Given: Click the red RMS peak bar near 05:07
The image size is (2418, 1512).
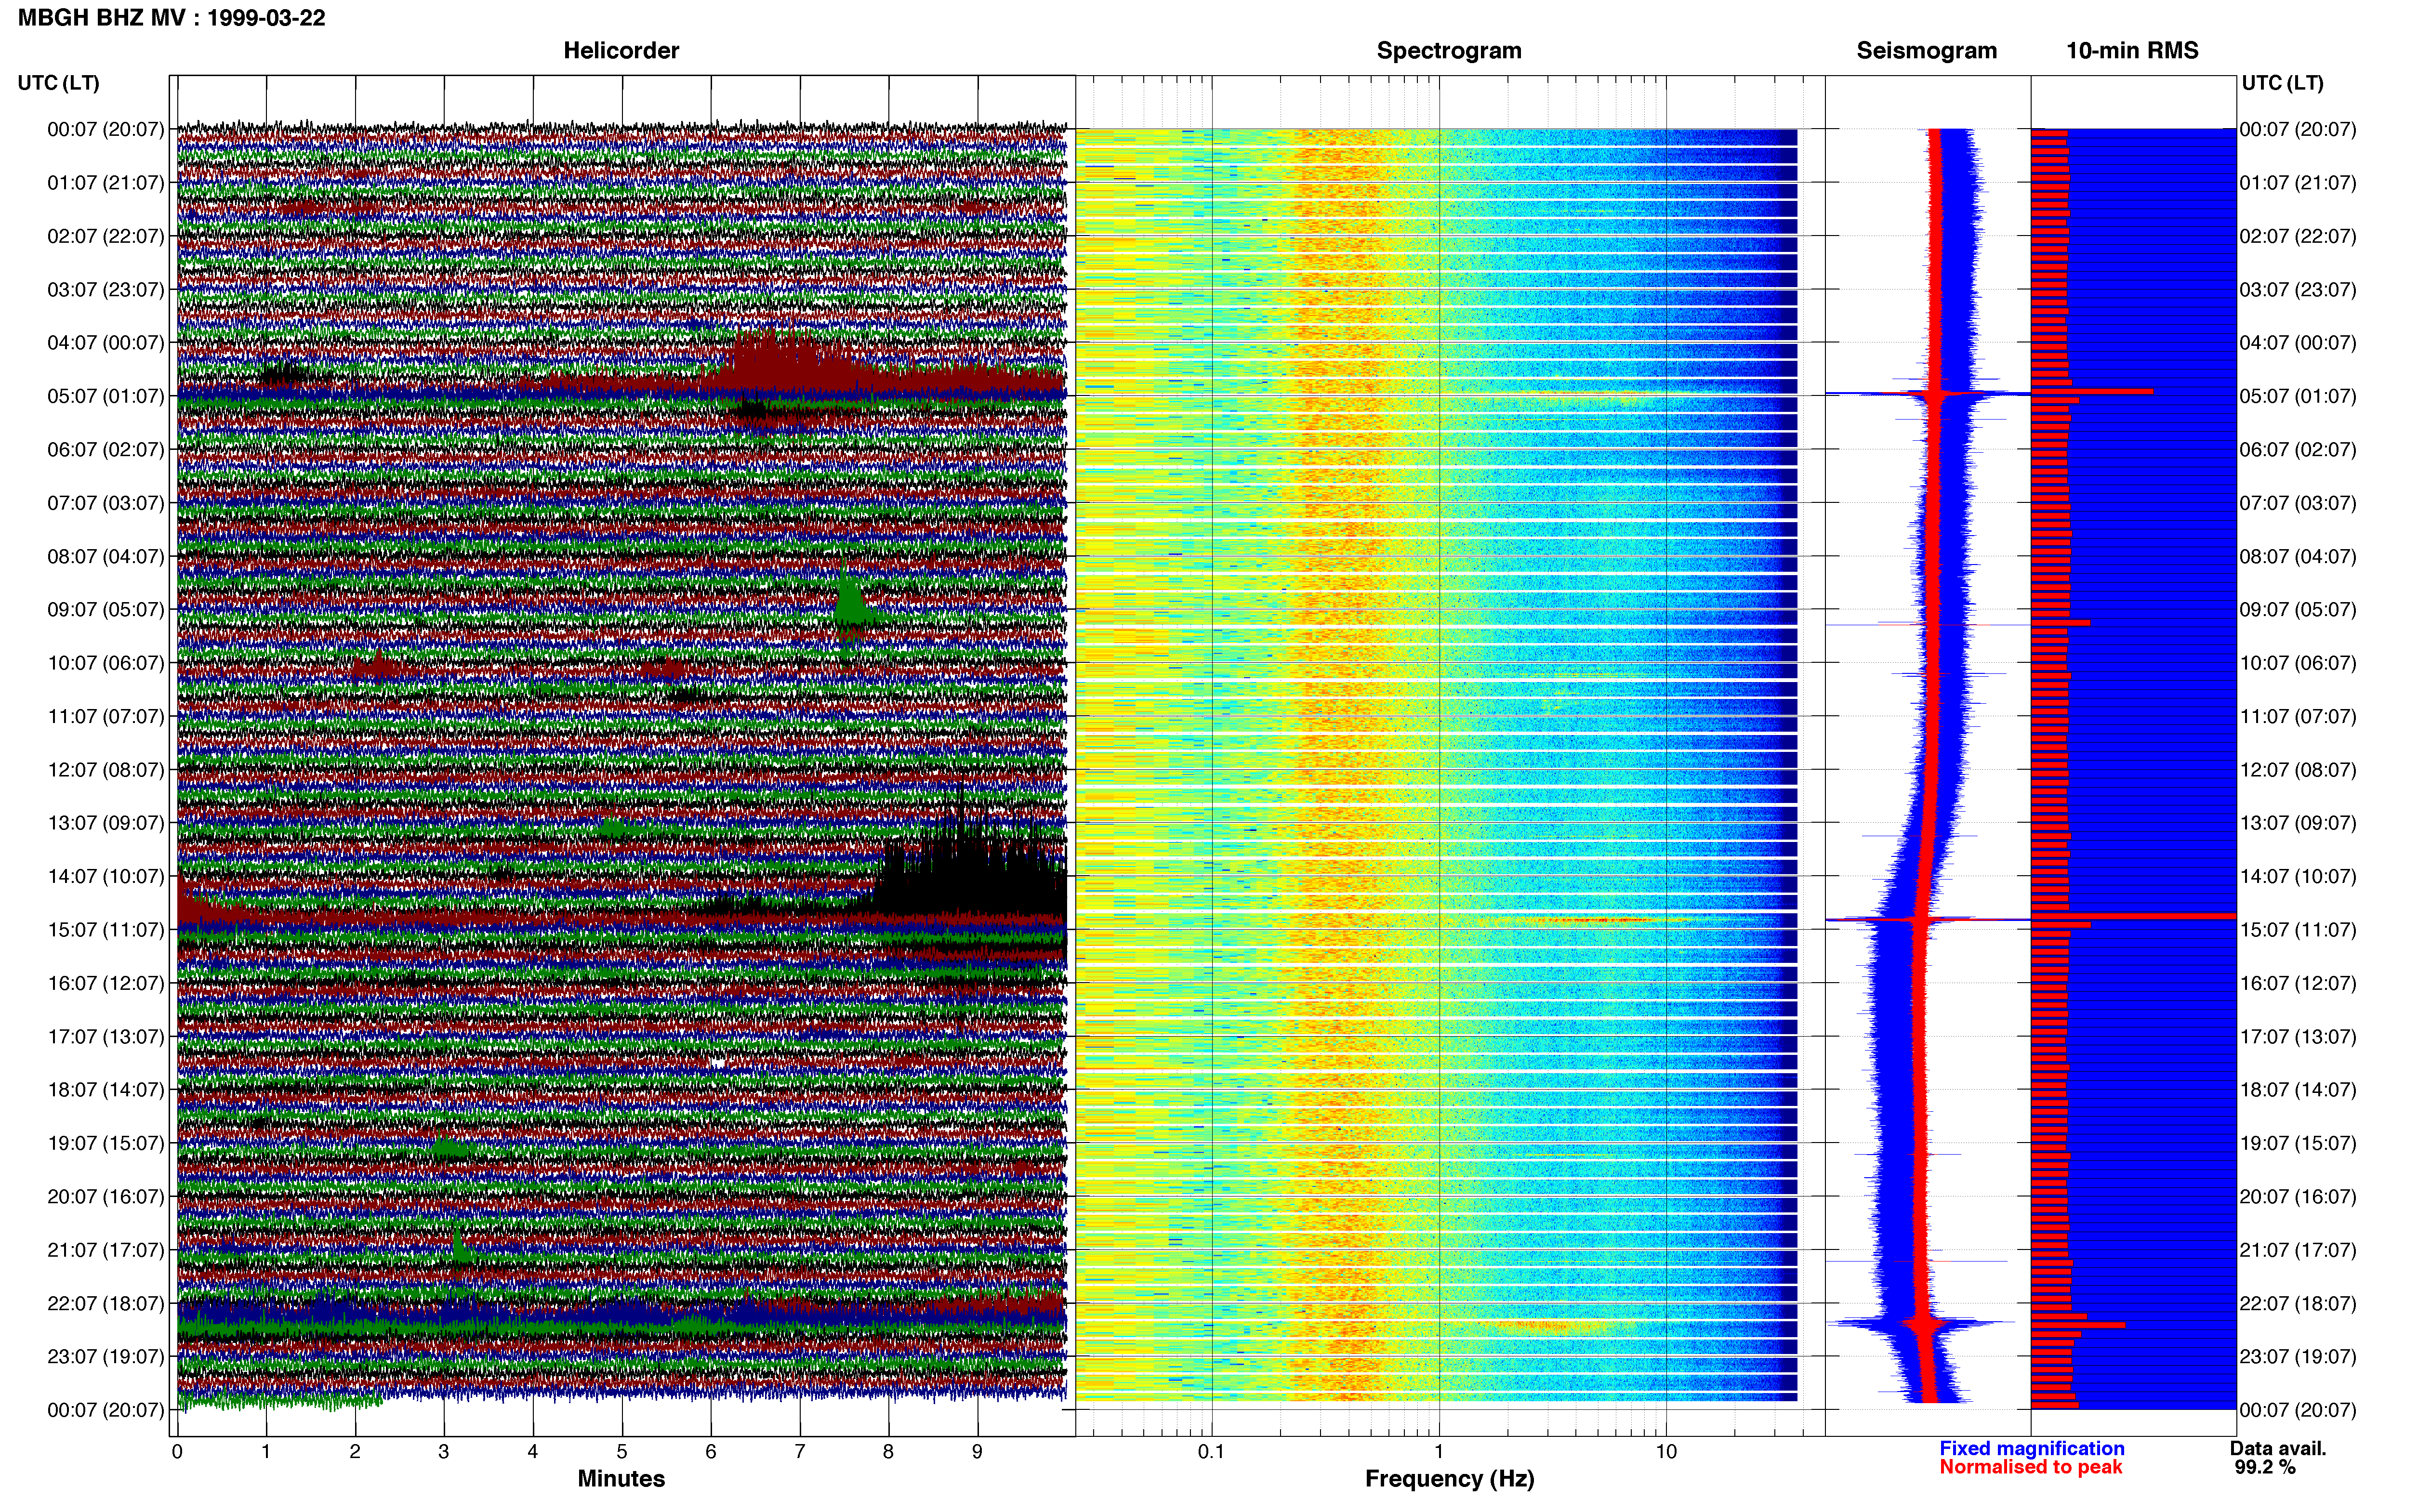Looking at the screenshot, I should [x=2092, y=392].
